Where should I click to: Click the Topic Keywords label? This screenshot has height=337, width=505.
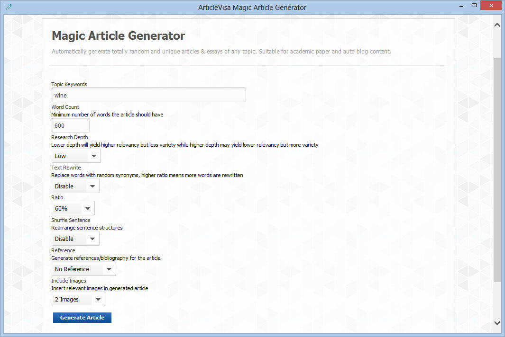69,84
